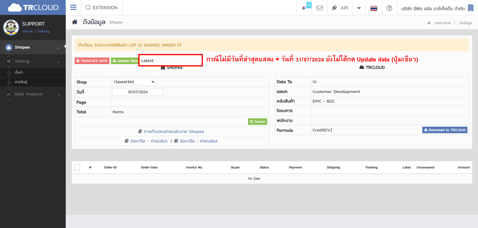Expand the Setting sidebar section
Viewport: 478px width, 228px height.
click(x=33, y=61)
